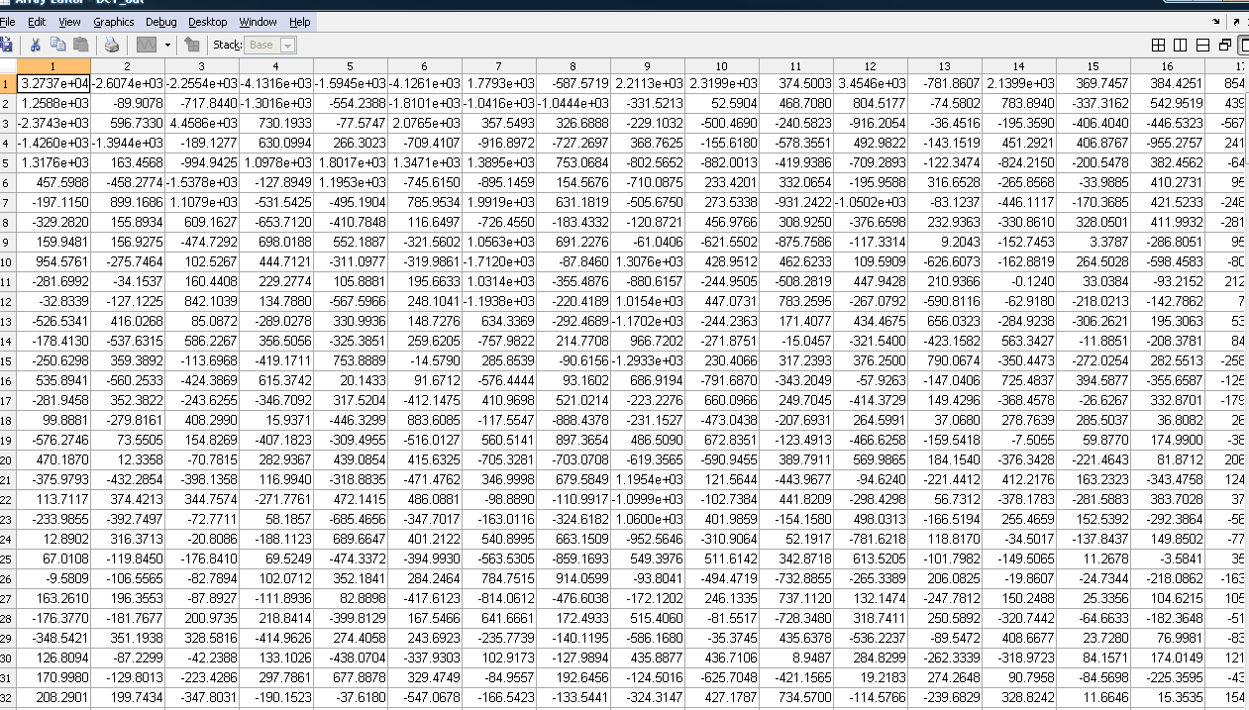Select cell containing 1.2588e+03
Viewport: 1249px width, 710px height.
(x=53, y=104)
